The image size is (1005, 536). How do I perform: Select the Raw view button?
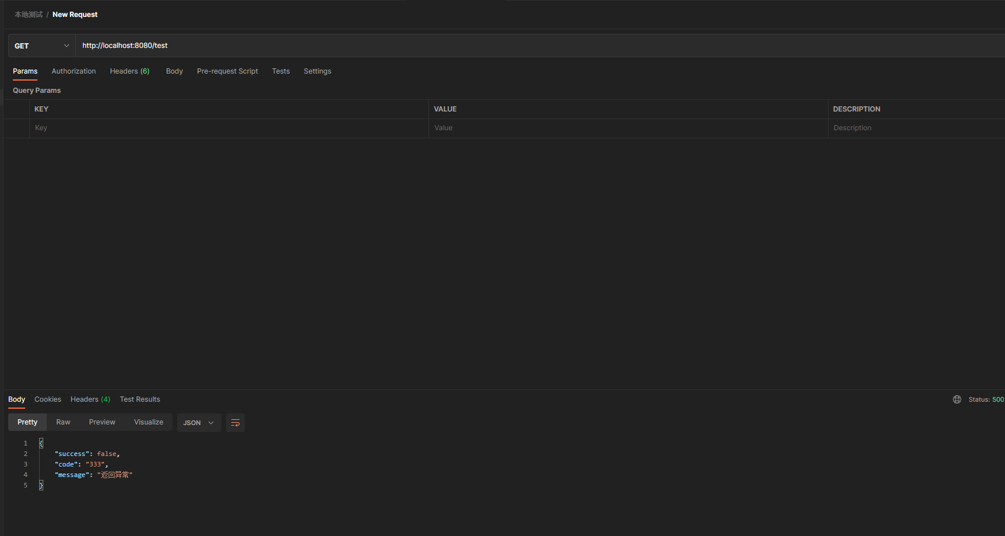coord(63,422)
